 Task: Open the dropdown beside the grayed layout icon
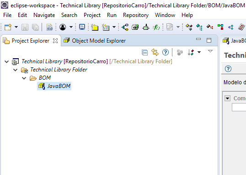point(178,27)
